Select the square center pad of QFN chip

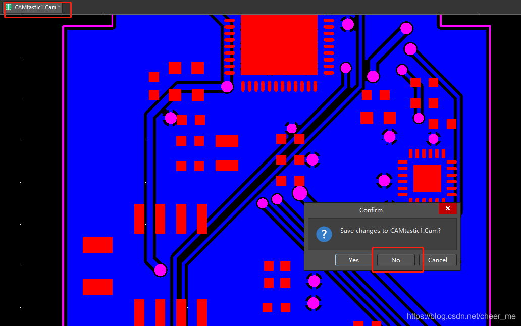(x=427, y=178)
